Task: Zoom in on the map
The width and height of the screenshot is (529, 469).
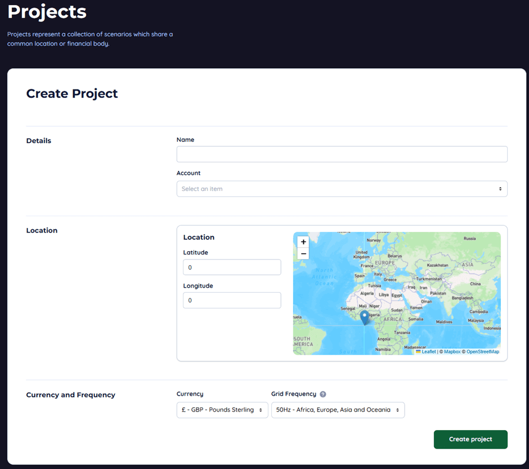Action: (x=303, y=242)
